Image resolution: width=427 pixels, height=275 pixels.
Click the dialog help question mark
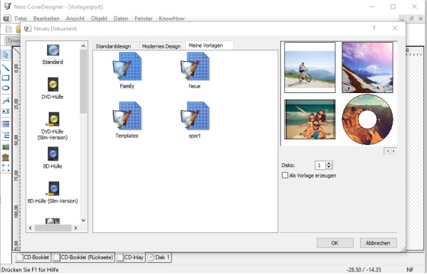tap(374, 28)
